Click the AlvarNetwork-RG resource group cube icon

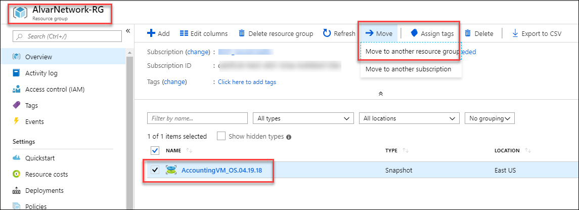(x=21, y=13)
